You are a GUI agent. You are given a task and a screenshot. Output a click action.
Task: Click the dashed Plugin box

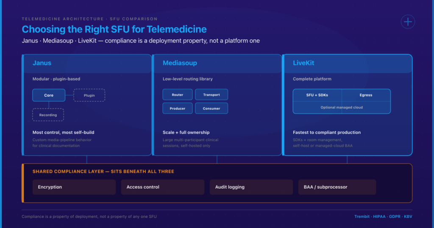(x=89, y=95)
